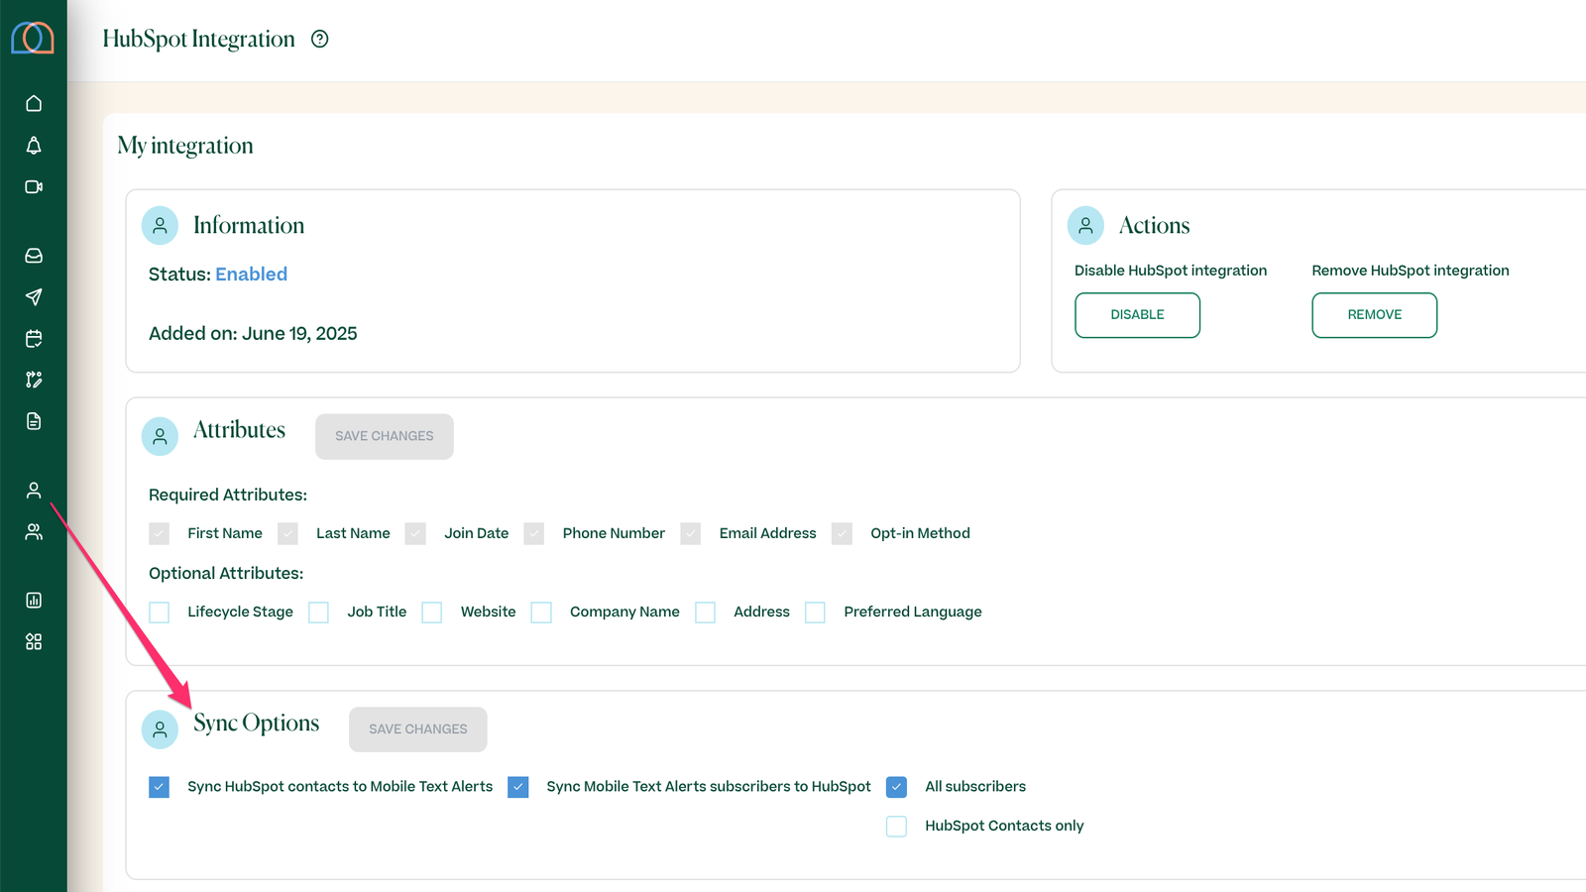
Task: Select the HubSpot Contacts only checkbox
Action: [x=897, y=827]
